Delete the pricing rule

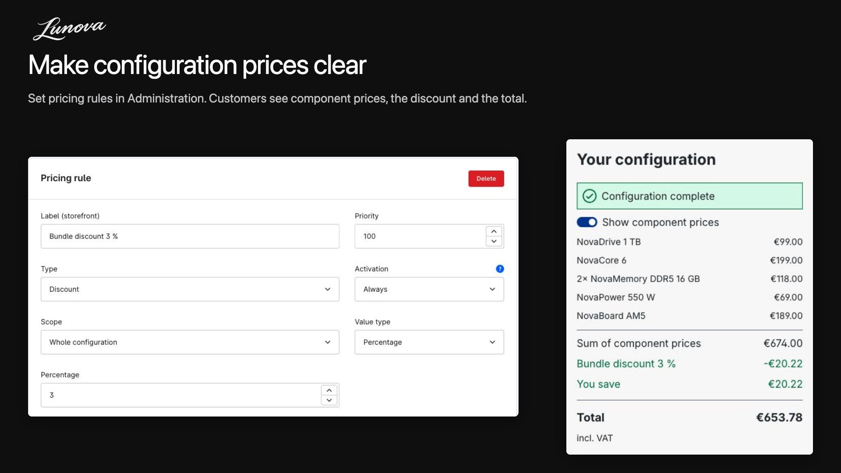coord(486,179)
